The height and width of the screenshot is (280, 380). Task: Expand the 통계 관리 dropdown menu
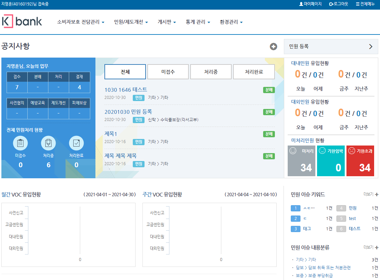(x=197, y=22)
